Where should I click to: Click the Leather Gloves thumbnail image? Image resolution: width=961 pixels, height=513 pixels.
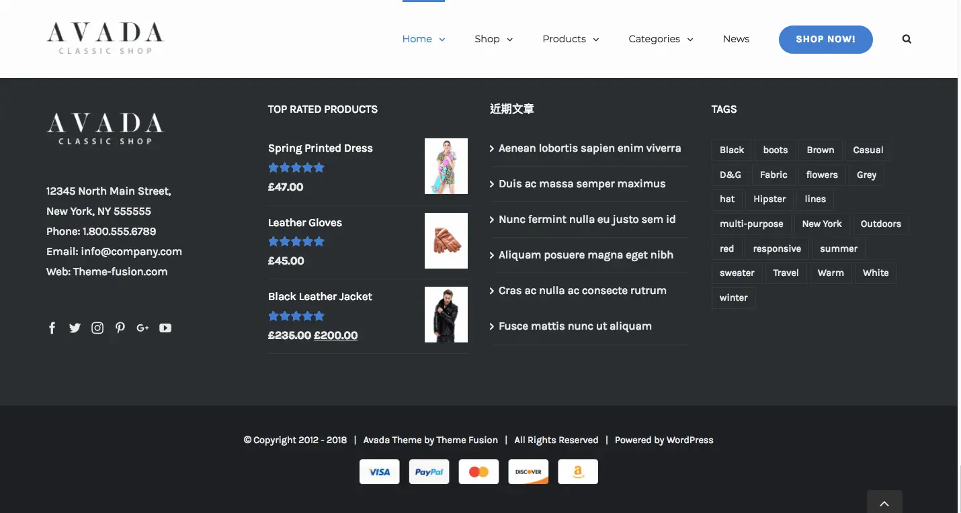tap(446, 240)
